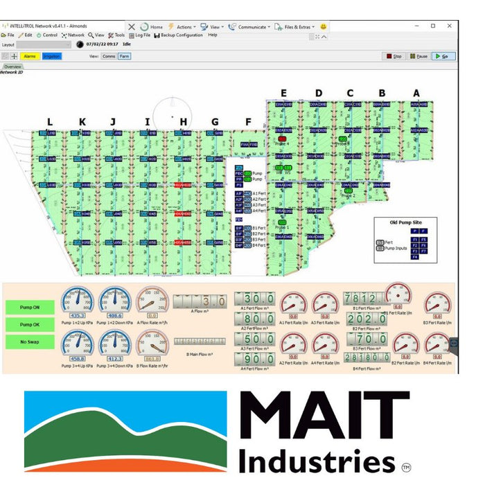This screenshot has width=485, height=485.
Task: Click the Pump OK status indicator
Action: (30, 325)
